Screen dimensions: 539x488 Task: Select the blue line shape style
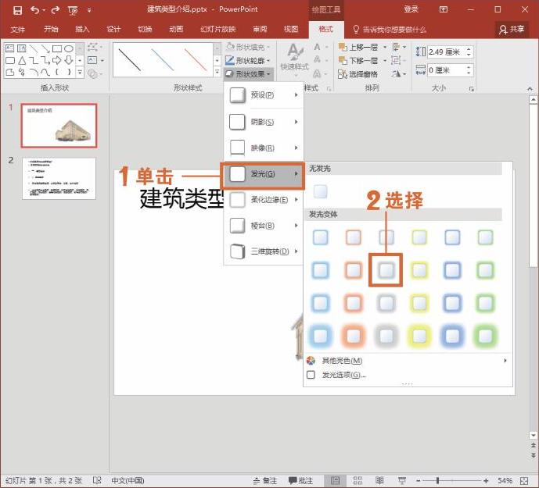pos(163,59)
